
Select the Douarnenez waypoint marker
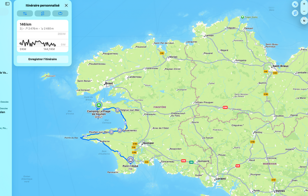click(x=120, y=130)
